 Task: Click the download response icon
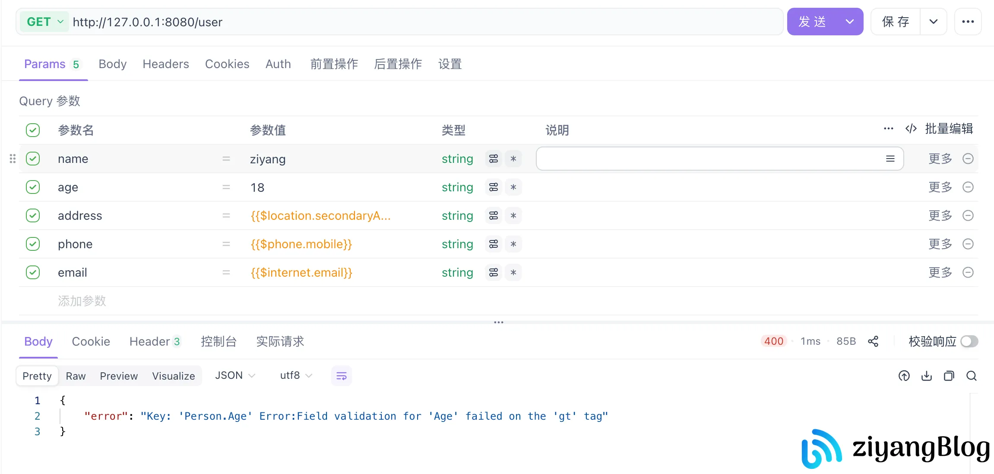(x=927, y=376)
